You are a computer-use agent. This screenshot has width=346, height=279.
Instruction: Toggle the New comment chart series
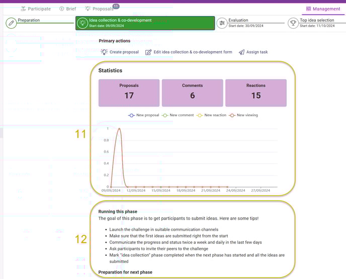coord(178,115)
